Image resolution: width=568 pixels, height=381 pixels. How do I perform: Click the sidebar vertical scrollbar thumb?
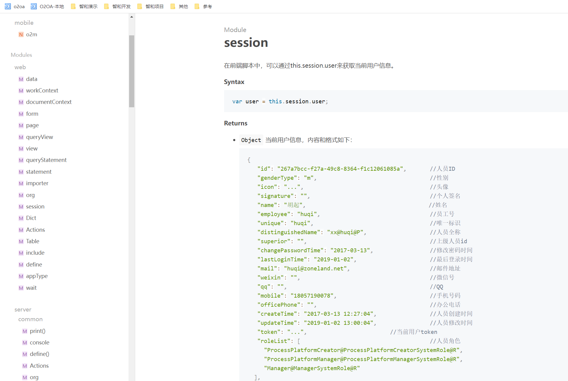132,71
